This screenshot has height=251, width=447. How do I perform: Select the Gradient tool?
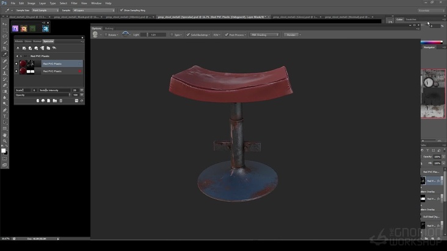[x=4, y=91]
